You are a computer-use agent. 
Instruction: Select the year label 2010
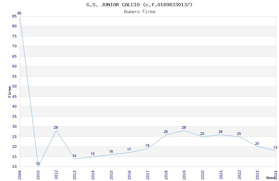pos(38,175)
